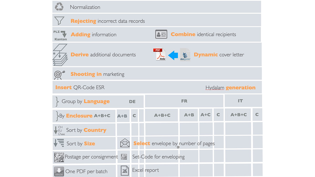315x177 pixels.
Task: Click the Sort by Size arrow icon
Action: (x=59, y=143)
